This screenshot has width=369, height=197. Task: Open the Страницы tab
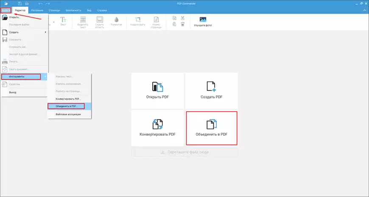tap(54, 10)
